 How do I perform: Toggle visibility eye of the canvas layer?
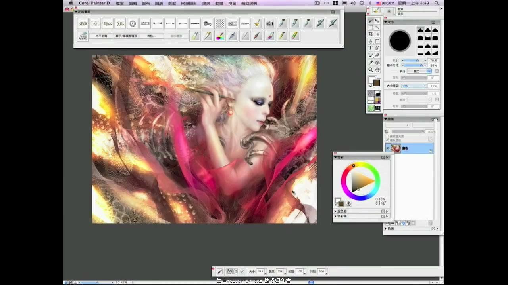coord(388,148)
